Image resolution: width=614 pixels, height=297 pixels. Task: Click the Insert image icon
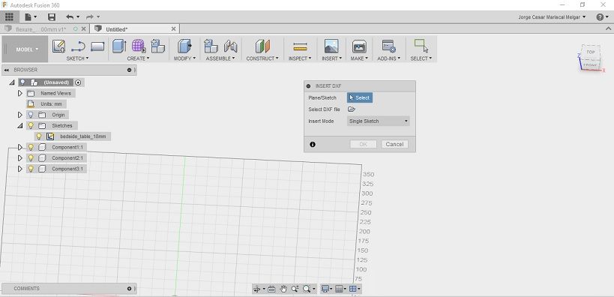tap(331, 46)
